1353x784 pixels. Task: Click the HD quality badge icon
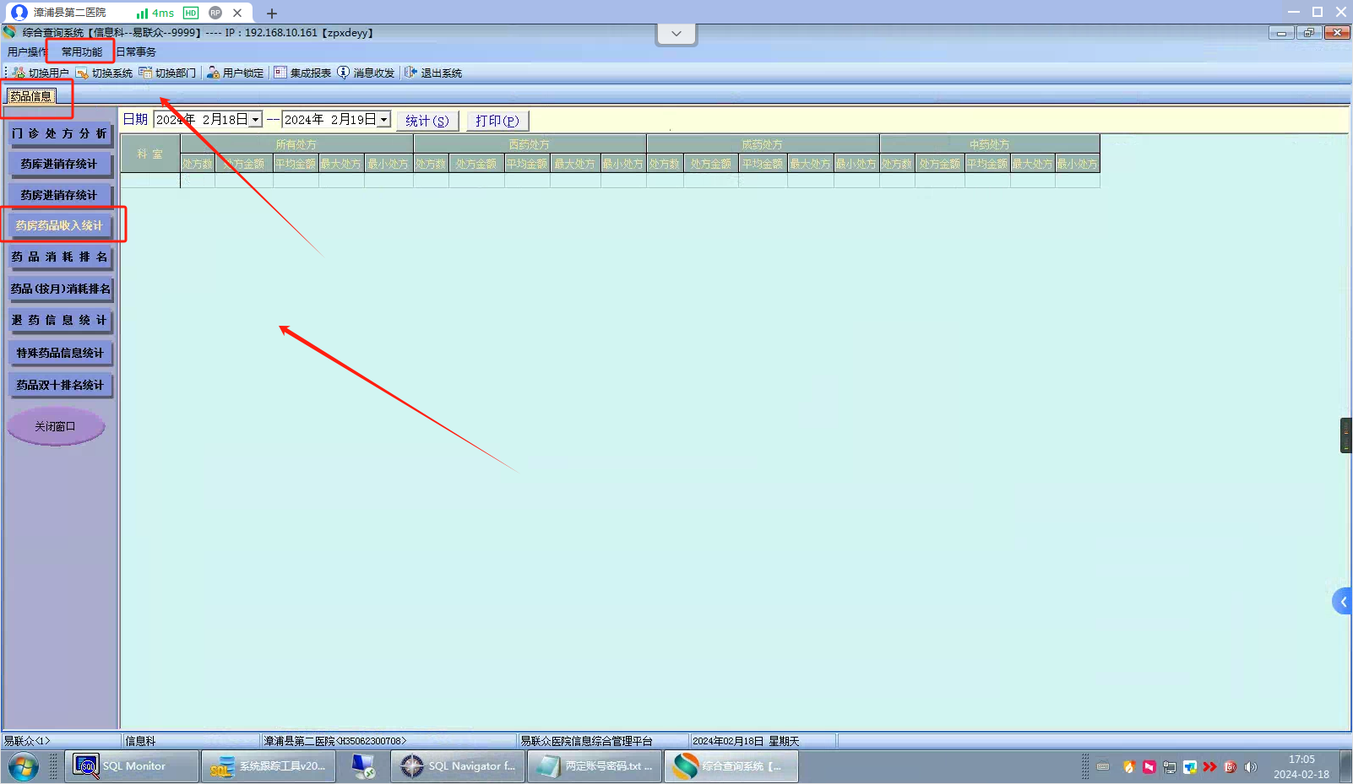[x=191, y=13]
